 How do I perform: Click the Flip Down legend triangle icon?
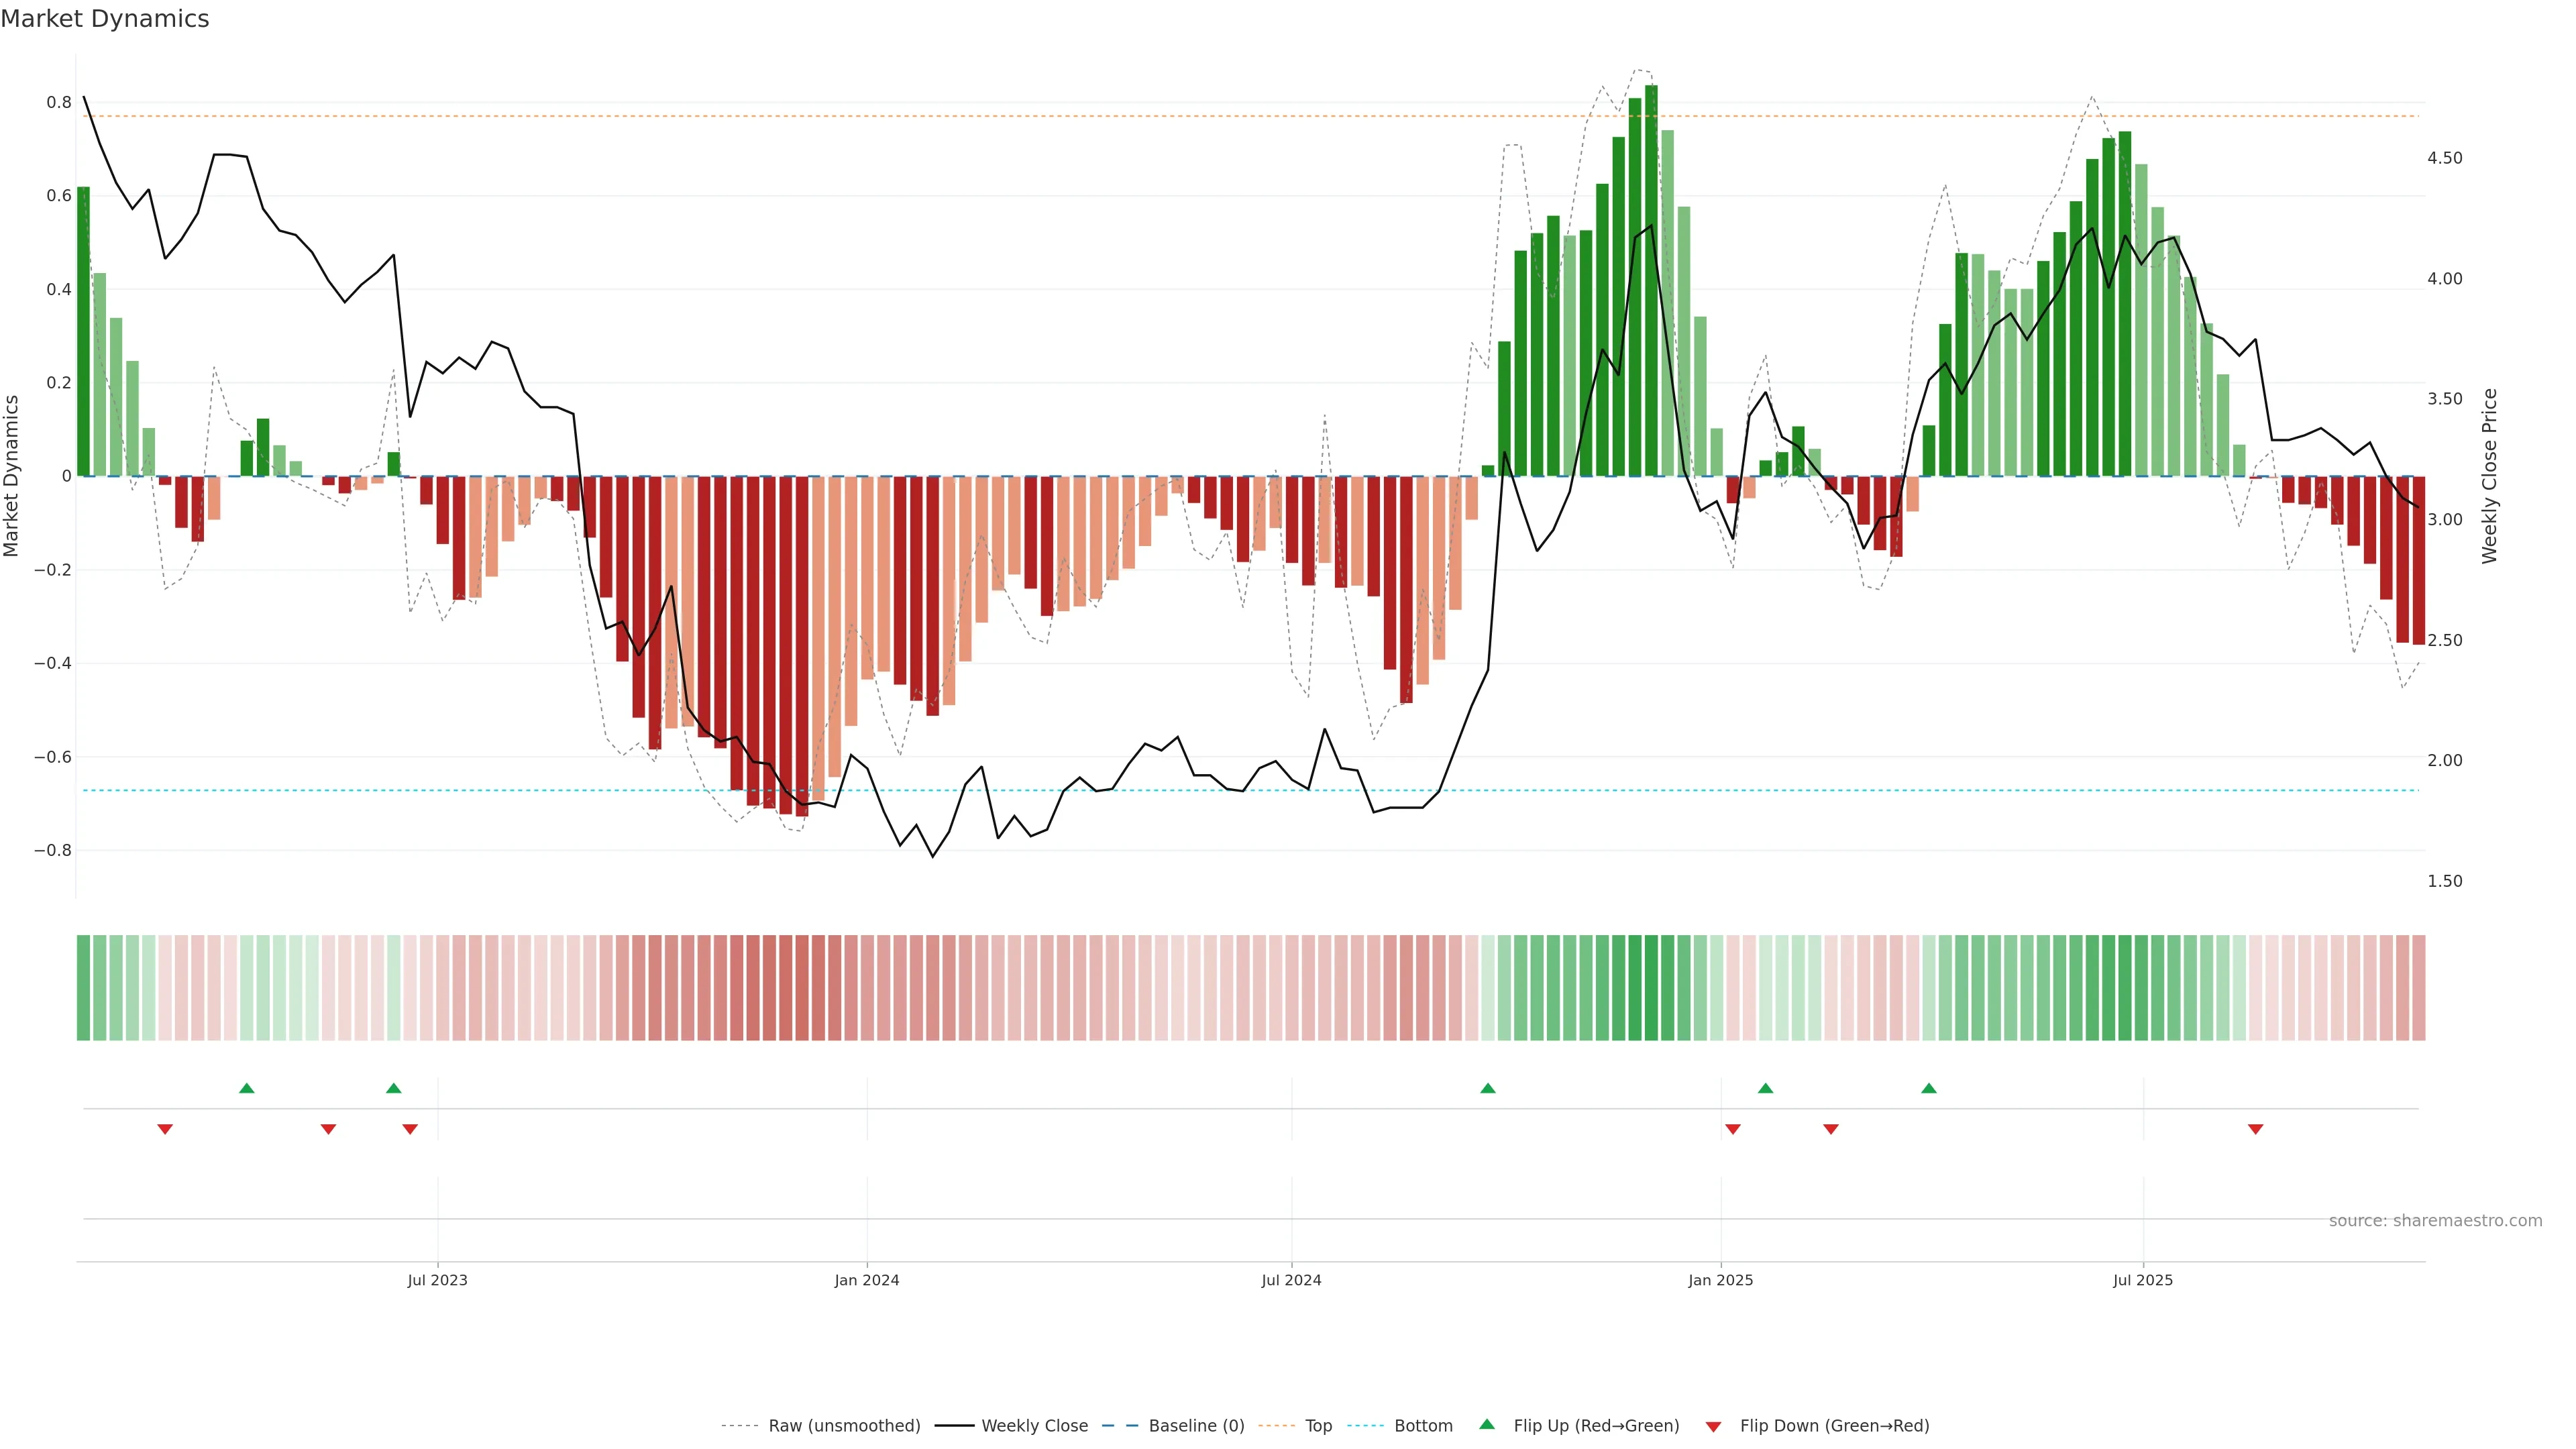pos(1713,1426)
